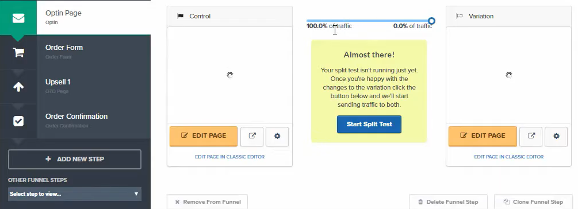The width and height of the screenshot is (578, 209).
Task: Click the Add New Step button
Action: click(74, 159)
